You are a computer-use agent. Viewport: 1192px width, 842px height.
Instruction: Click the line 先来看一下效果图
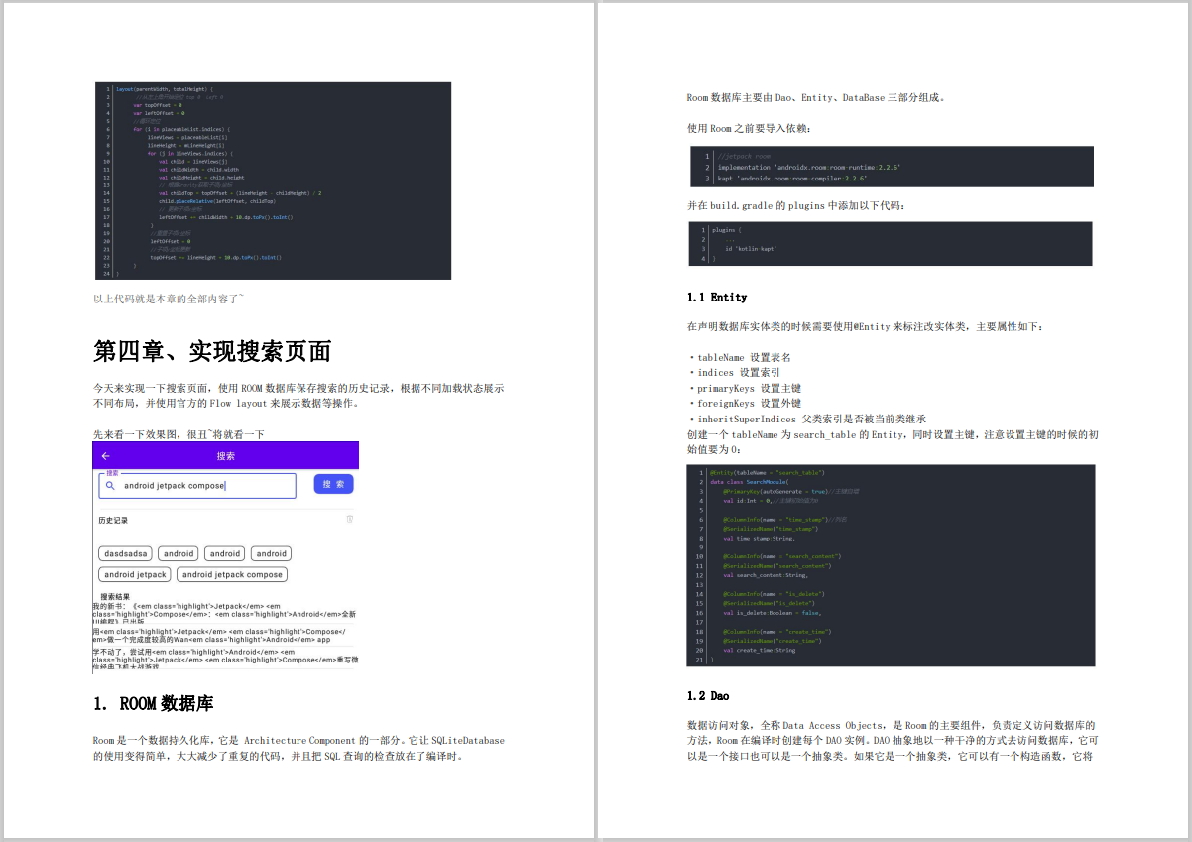click(179, 434)
